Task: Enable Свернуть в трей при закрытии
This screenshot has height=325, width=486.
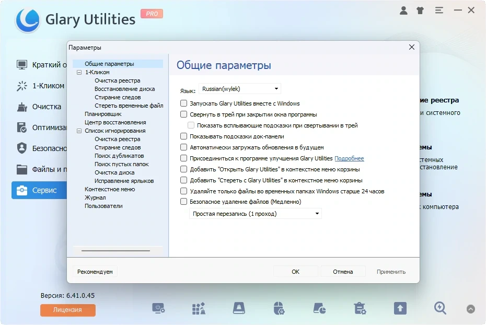Action: 183,114
